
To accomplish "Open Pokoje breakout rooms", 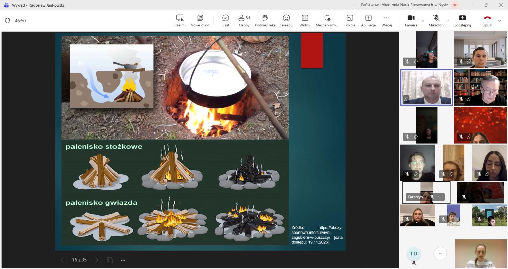I will coord(350,20).
